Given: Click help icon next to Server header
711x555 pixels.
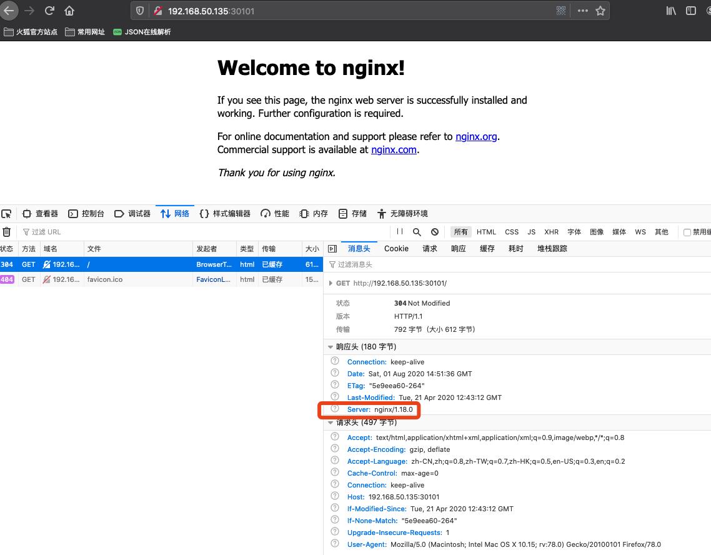Looking at the screenshot, I should (335, 409).
